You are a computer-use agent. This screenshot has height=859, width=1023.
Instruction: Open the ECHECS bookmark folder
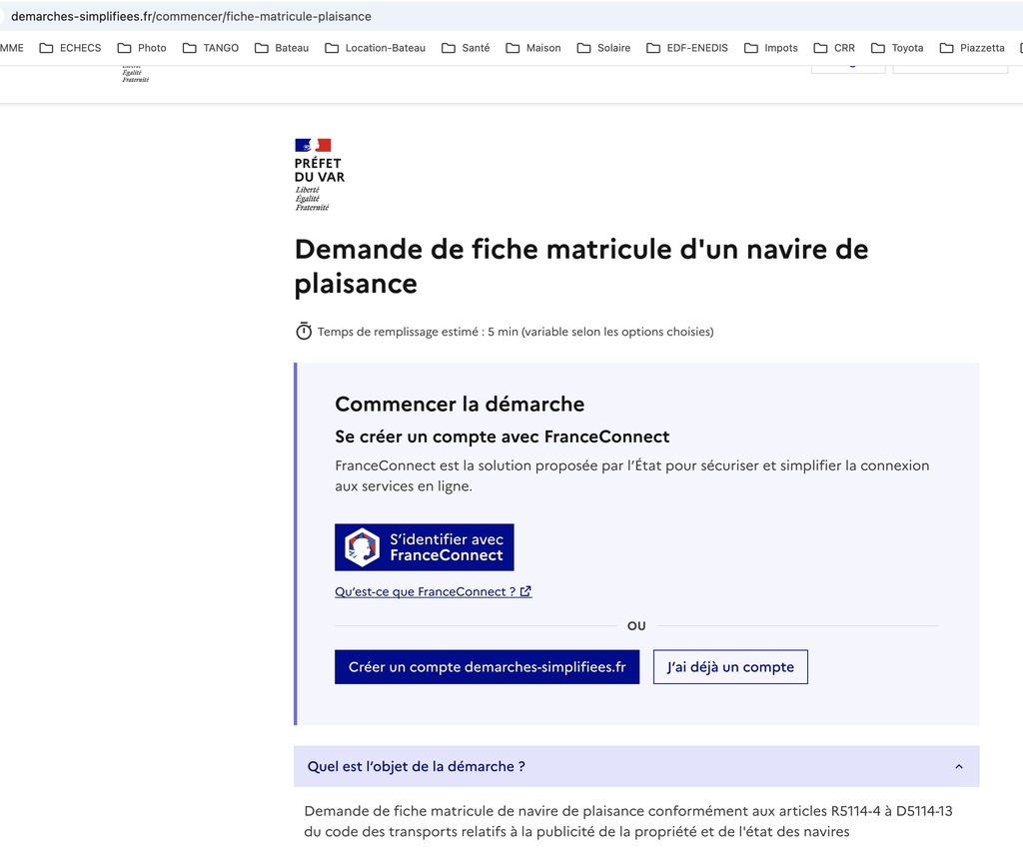71,48
